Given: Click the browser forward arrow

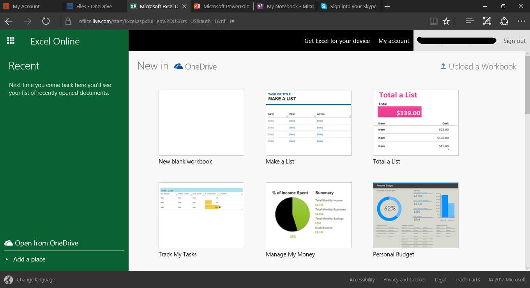Looking at the screenshot, I should [27, 21].
